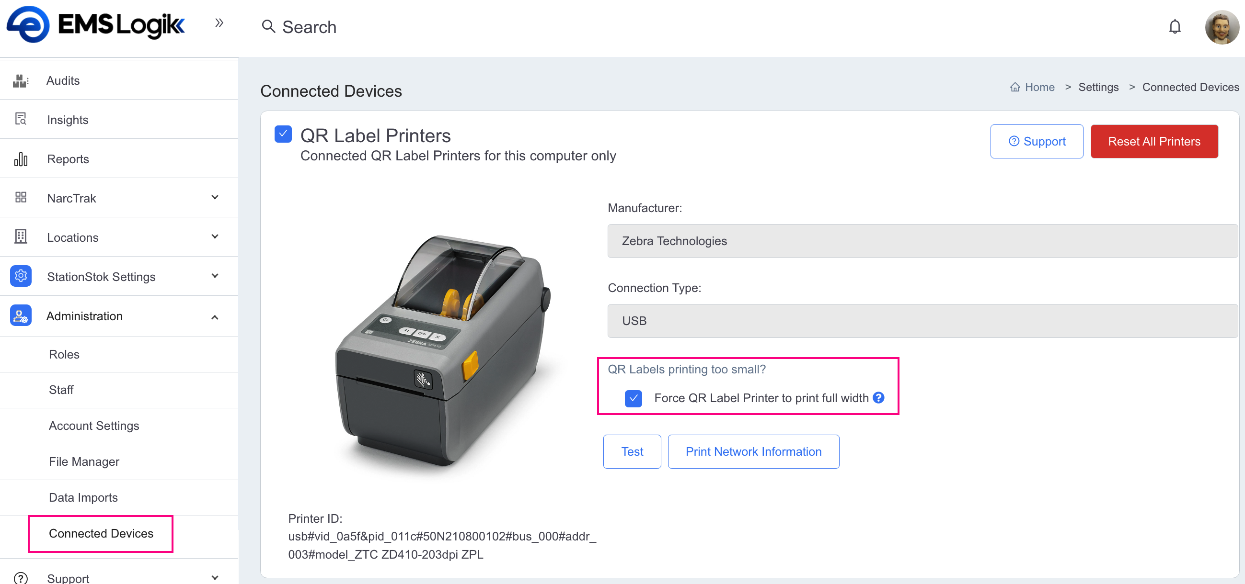Go to Account Settings menu item
This screenshot has width=1245, height=584.
coord(94,426)
